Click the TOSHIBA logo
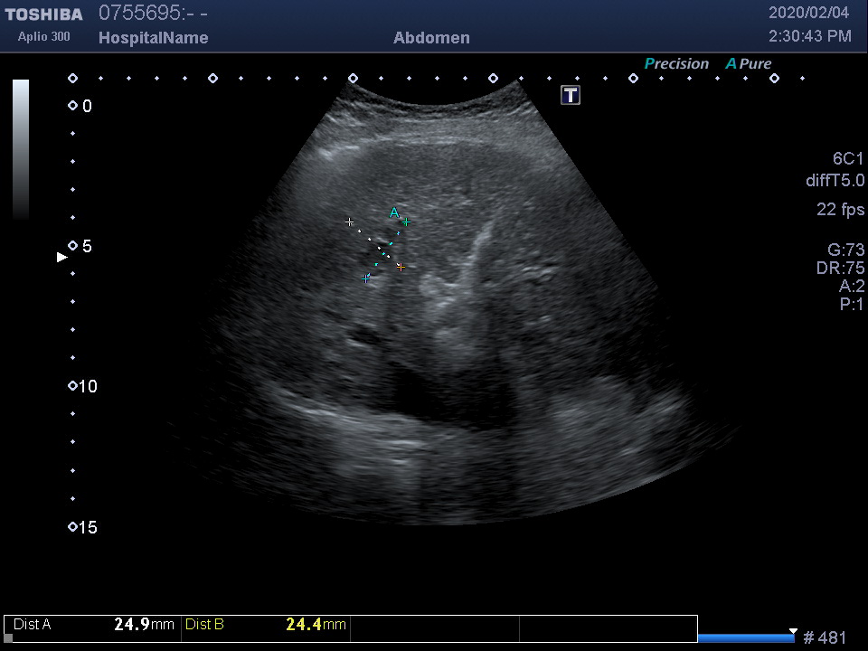Viewport: 868px width, 651px height. 43,14
